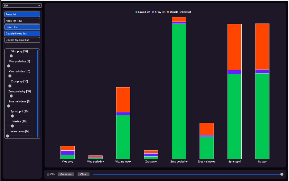Open the List dropdown at top left
289x181 pixels.
coord(22,5)
